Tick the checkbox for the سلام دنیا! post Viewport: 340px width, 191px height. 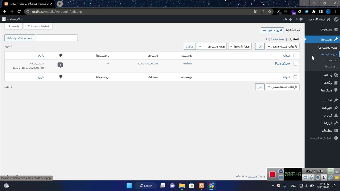click(x=295, y=64)
